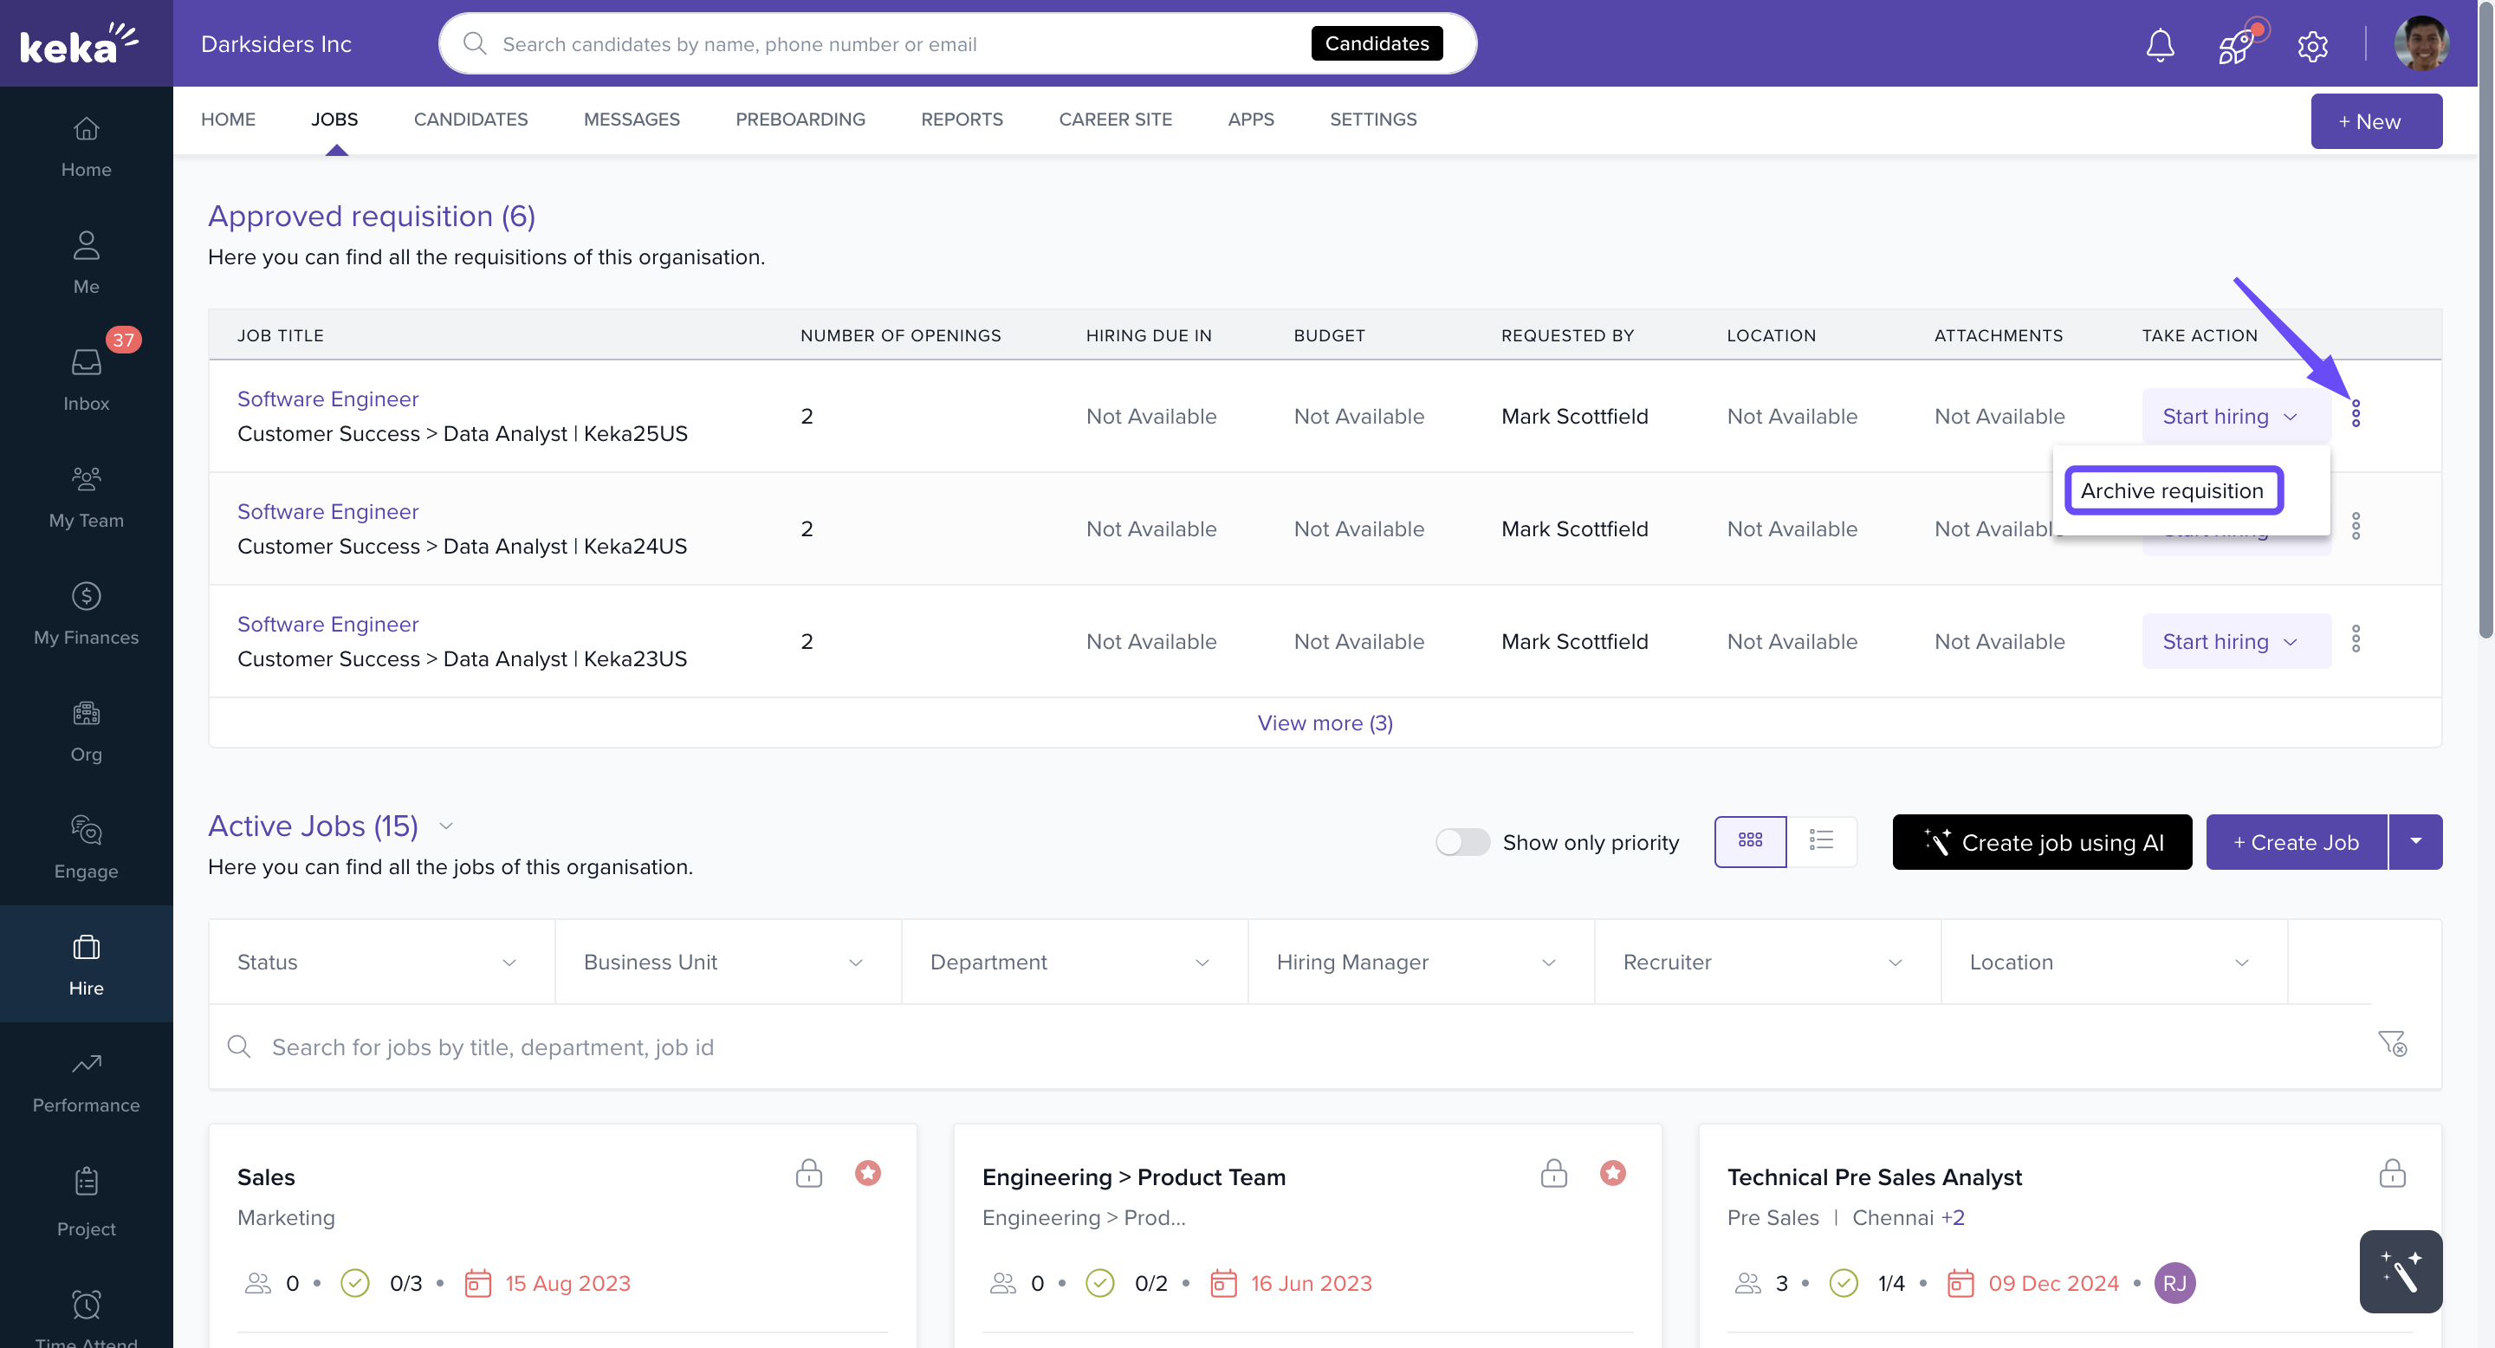Click View more (3) link

tap(1324, 723)
